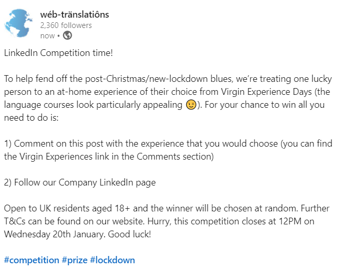
Task: Click the 2,360 followers count
Action: (66, 25)
